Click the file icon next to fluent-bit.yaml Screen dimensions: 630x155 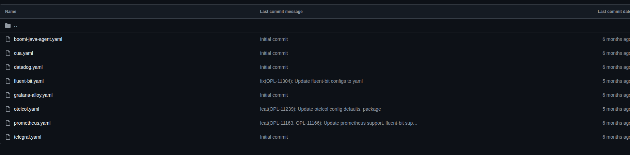pos(8,81)
